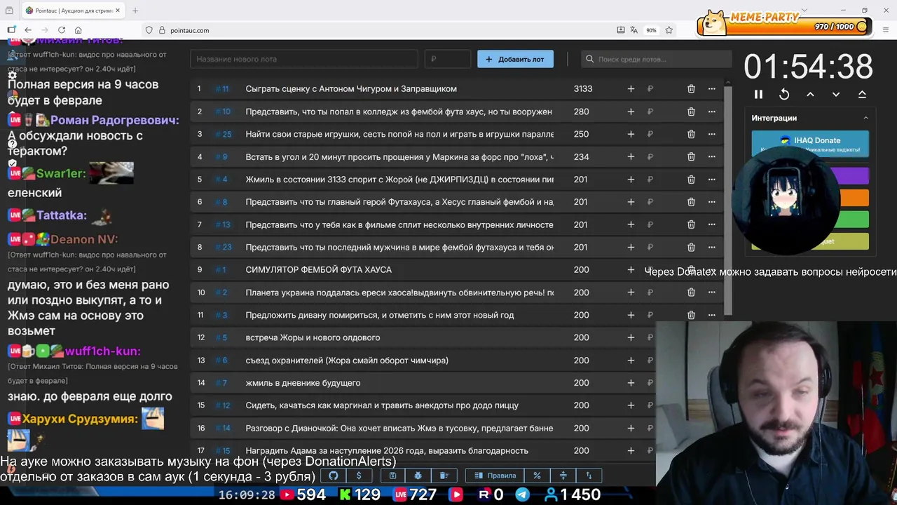
Task: Open options for lot number 6 главный герой Футахауса
Action: coord(712,202)
